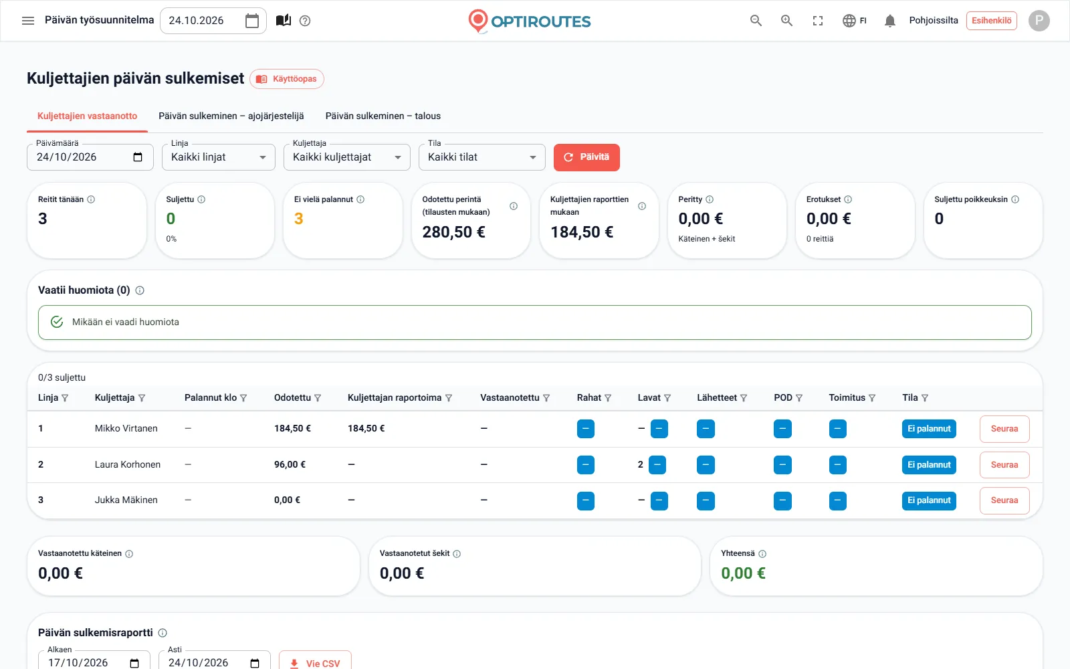
Task: Toggle POD box for Mikko Virtanen
Action: tap(782, 429)
